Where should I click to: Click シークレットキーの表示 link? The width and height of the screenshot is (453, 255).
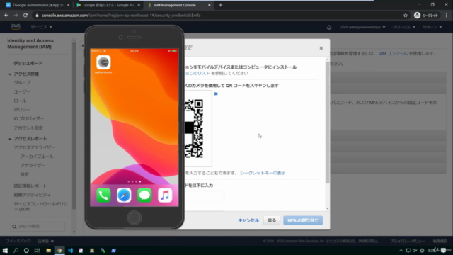click(x=263, y=173)
